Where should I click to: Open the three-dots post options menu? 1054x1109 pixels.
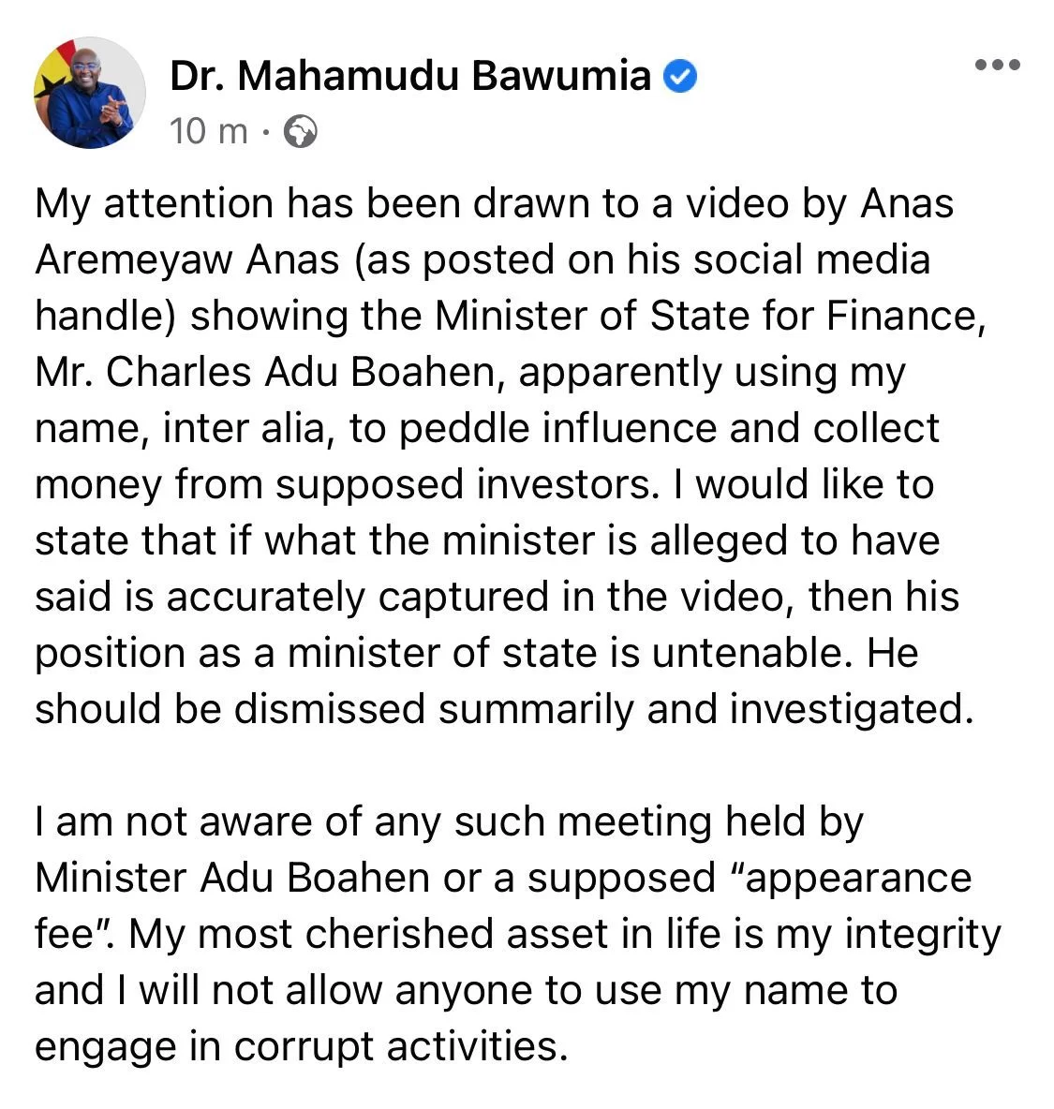(x=997, y=66)
